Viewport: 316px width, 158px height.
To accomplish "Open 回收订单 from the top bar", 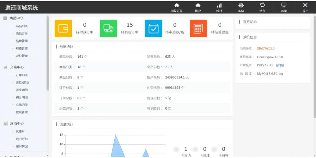I will pos(177,8).
